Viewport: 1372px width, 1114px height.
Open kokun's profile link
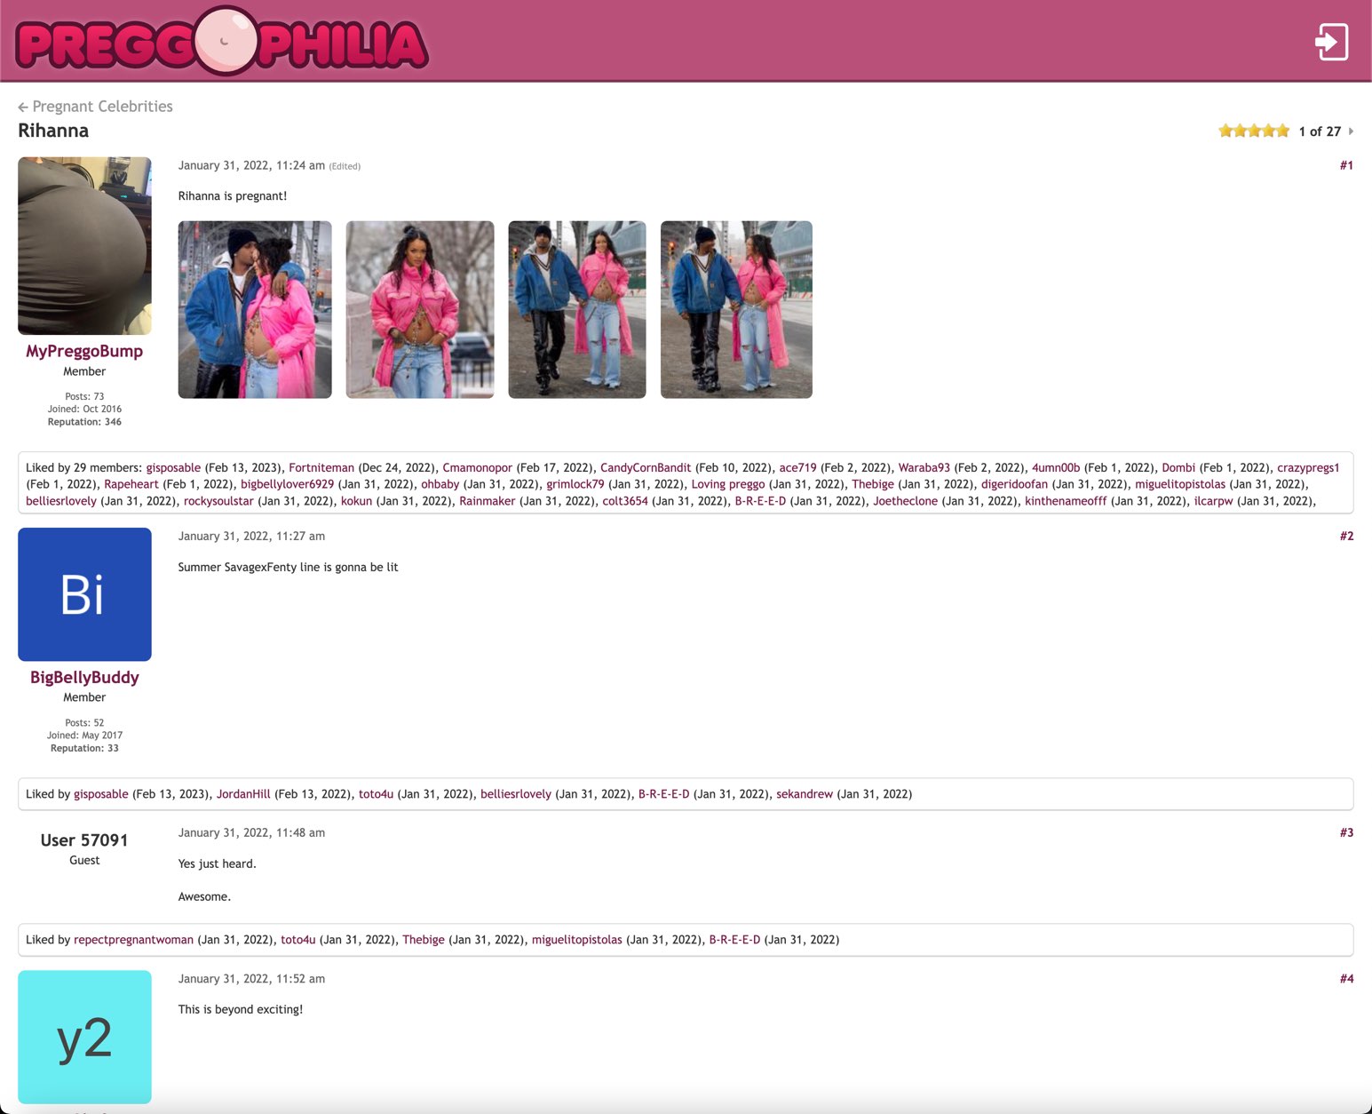356,501
